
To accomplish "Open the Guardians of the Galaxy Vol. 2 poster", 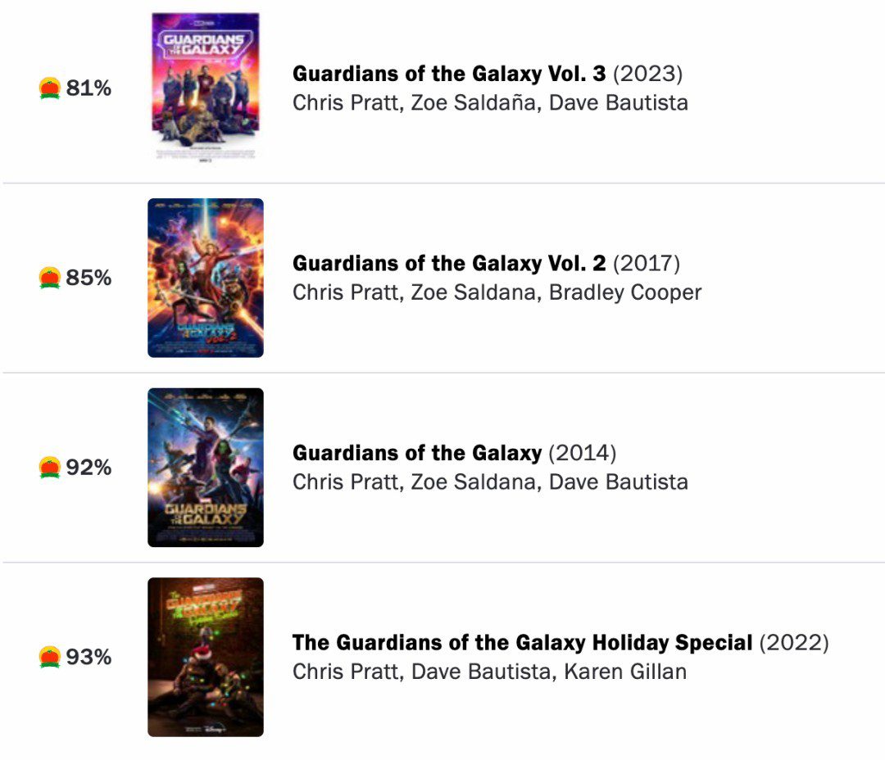I will click(206, 278).
